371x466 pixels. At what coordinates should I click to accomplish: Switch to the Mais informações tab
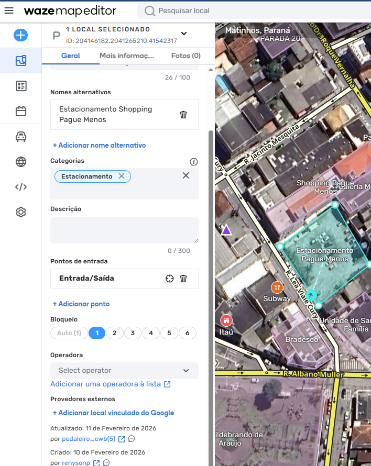(126, 56)
